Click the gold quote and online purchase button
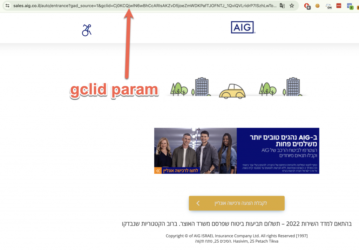This screenshot has width=359, height=250. click(x=237, y=203)
